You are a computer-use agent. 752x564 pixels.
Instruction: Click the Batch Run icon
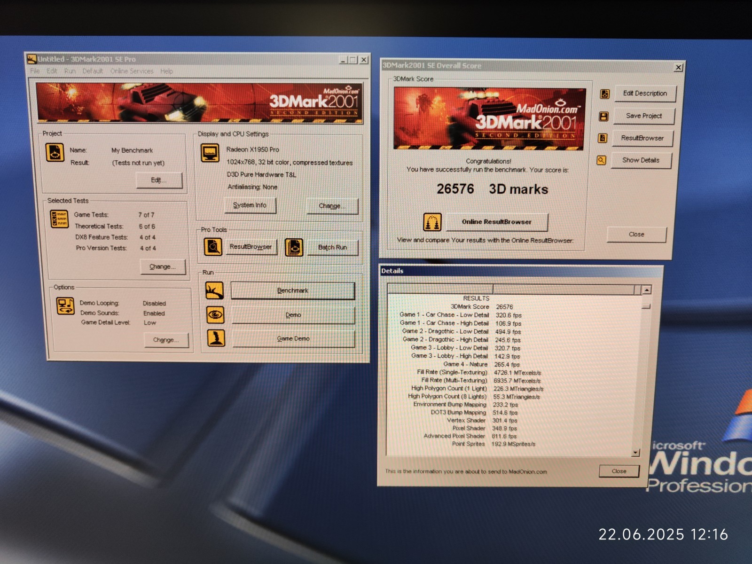coord(294,247)
